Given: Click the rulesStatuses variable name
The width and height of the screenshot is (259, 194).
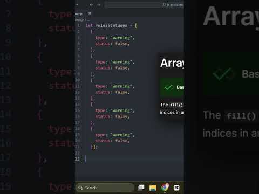Looking at the screenshot, I should (111, 25).
